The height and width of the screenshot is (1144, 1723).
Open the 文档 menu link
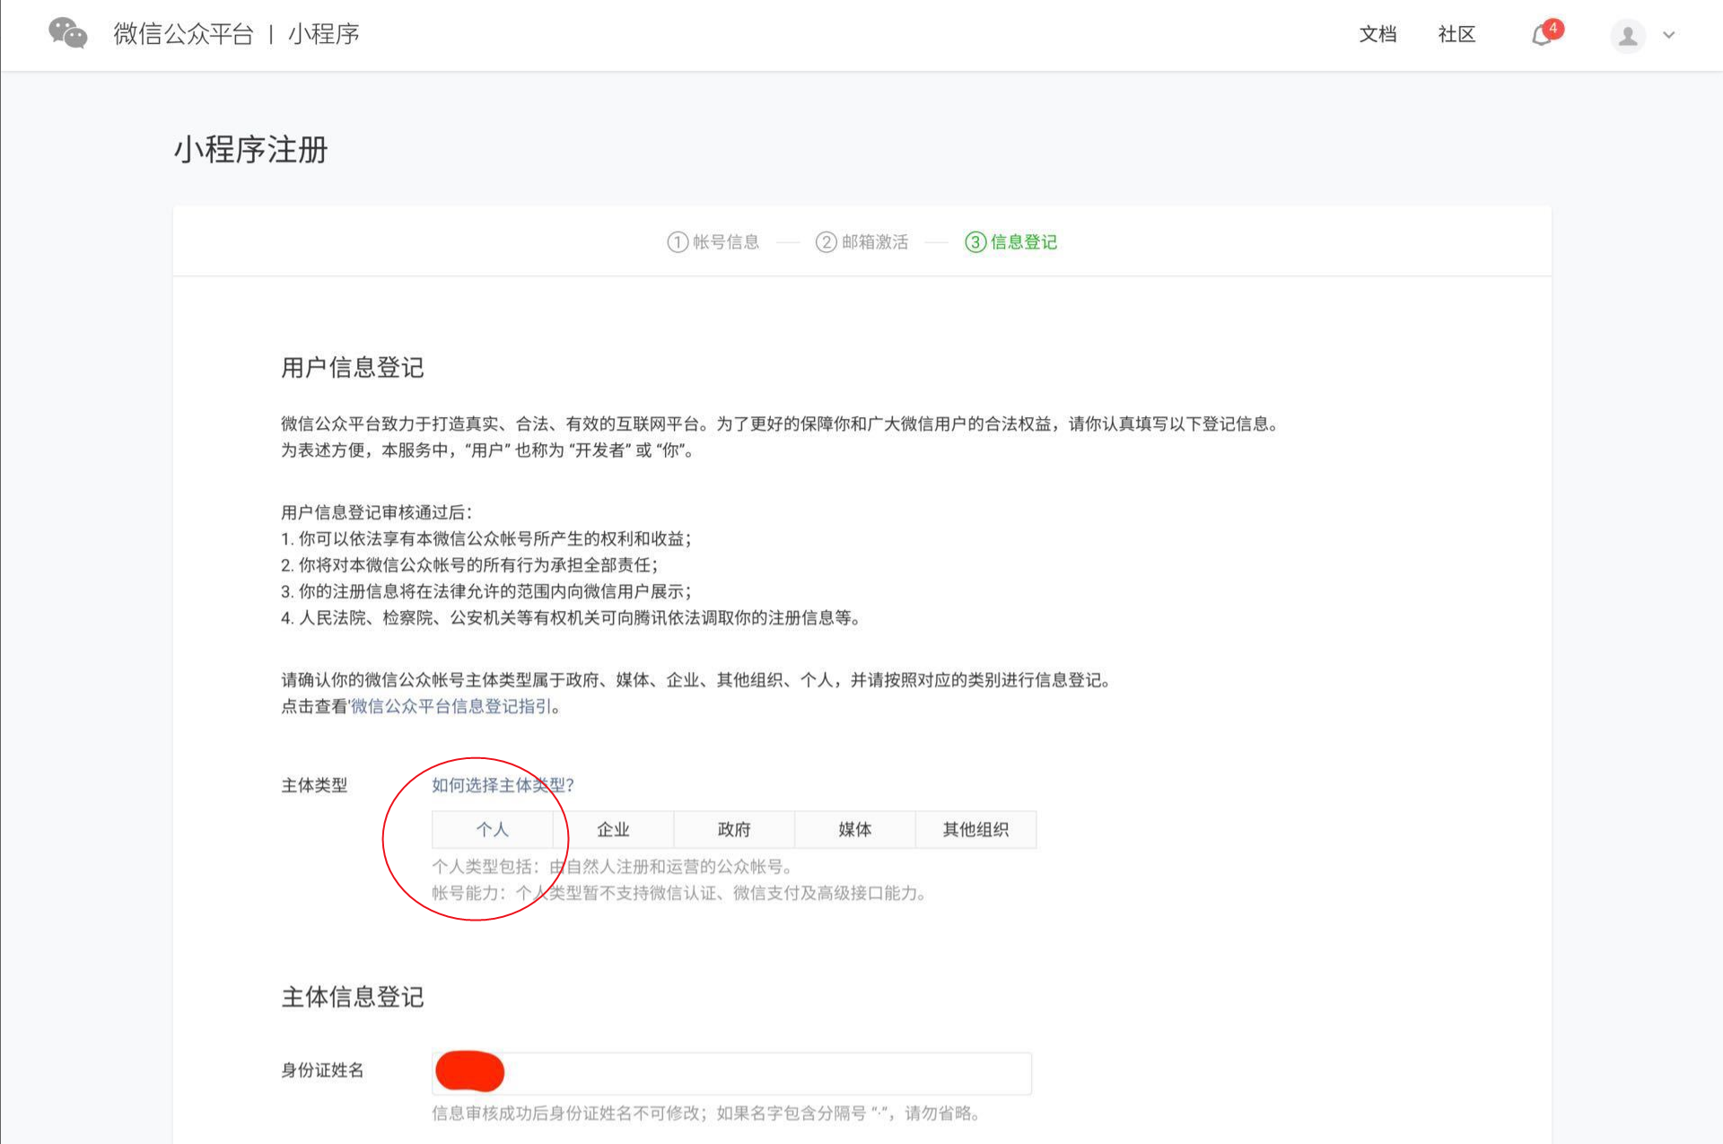point(1378,34)
